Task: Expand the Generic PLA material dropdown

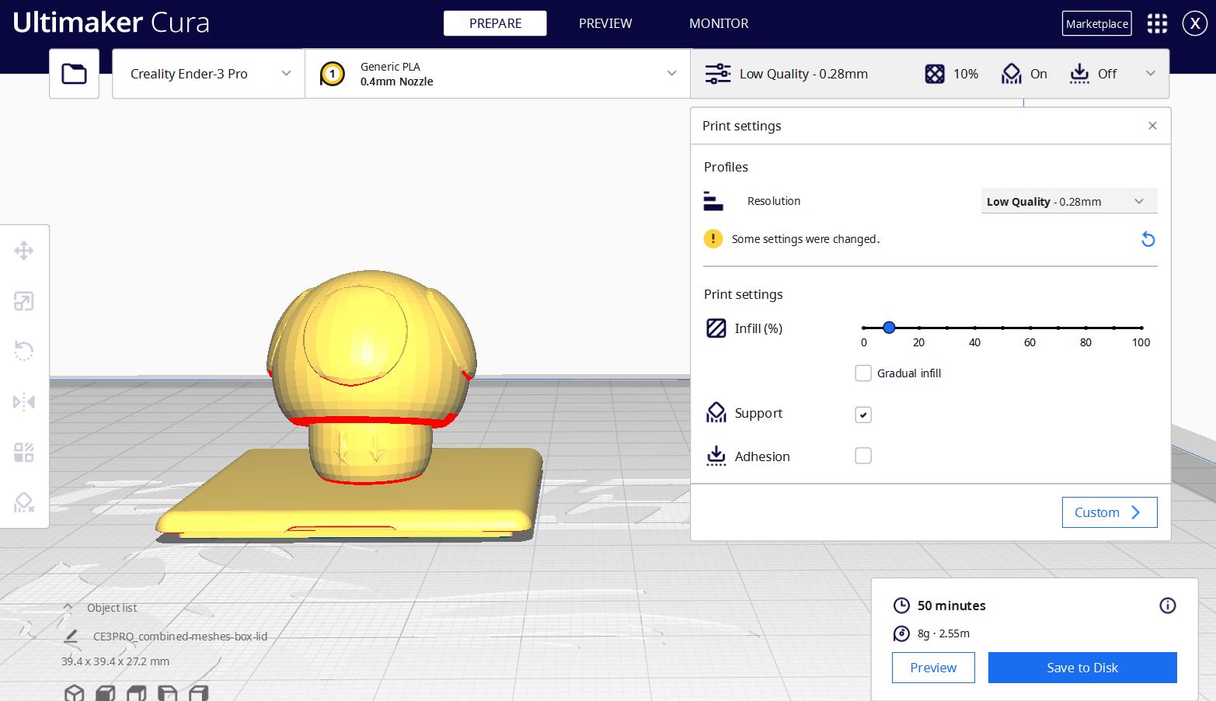Action: pyautogui.click(x=497, y=74)
